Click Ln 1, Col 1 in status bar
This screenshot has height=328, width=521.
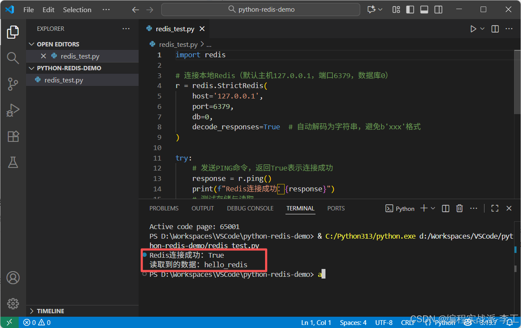[x=316, y=322]
